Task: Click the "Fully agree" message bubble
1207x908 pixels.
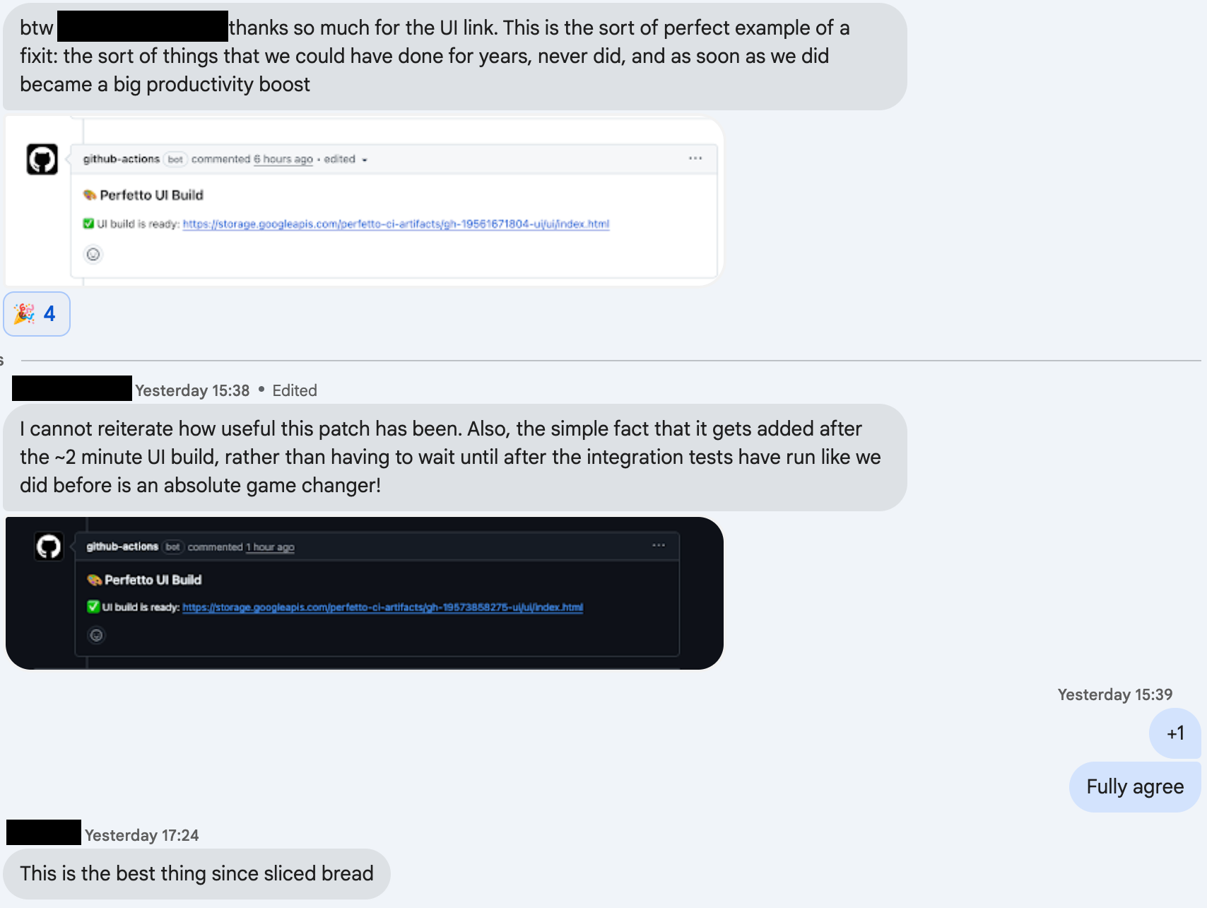Action: coord(1134,787)
